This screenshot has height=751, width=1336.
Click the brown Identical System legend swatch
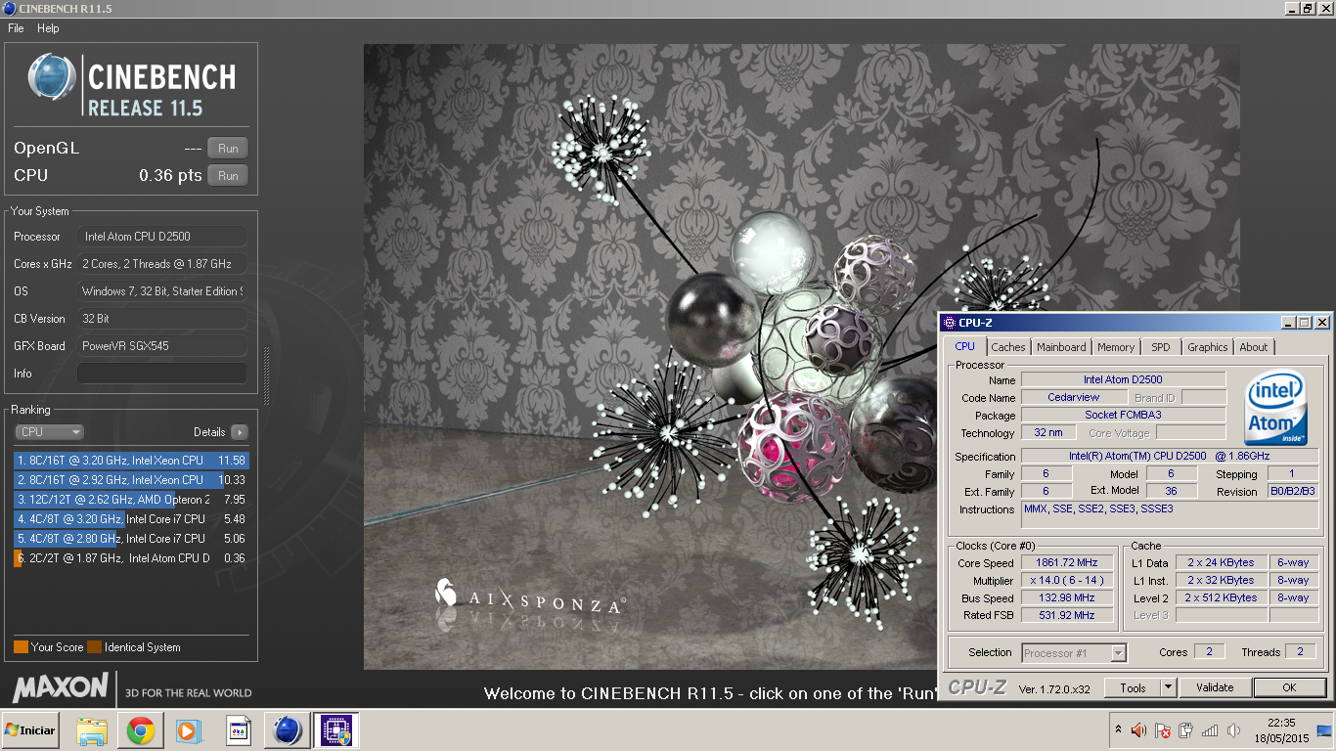point(94,647)
